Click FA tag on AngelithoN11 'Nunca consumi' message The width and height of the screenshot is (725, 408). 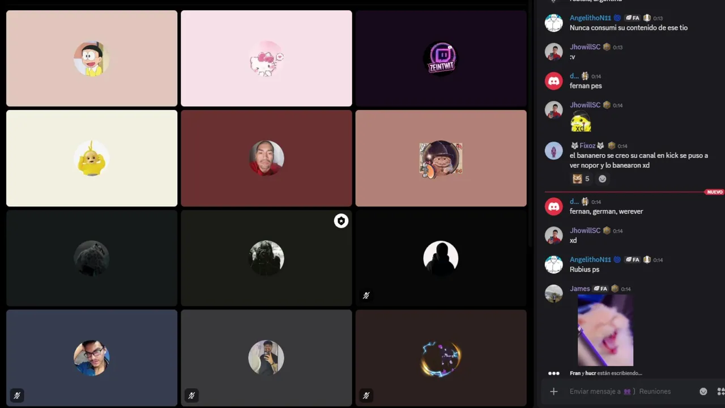point(632,18)
